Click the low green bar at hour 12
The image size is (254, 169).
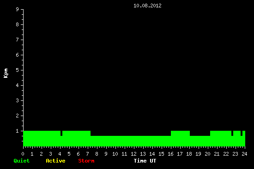coord(134,141)
